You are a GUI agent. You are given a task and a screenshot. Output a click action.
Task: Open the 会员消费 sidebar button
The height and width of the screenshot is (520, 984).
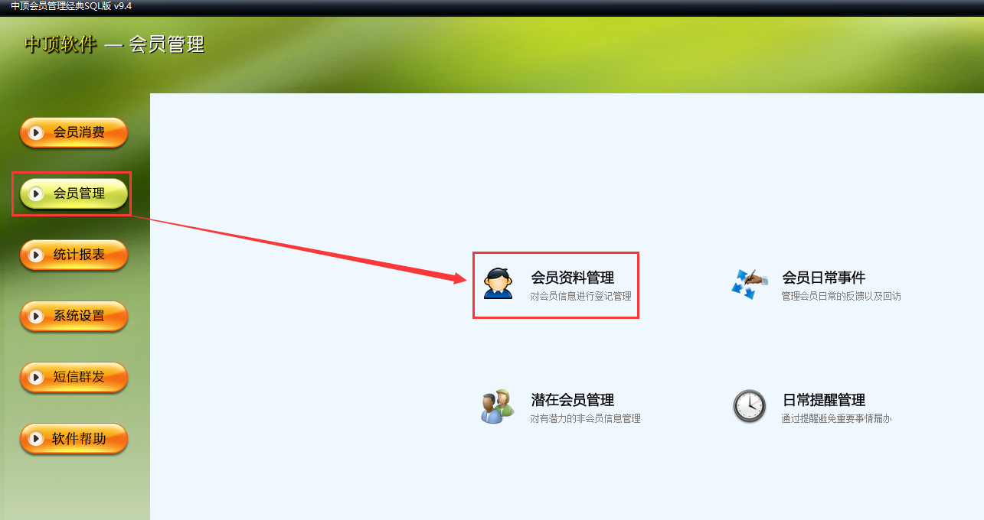click(74, 132)
